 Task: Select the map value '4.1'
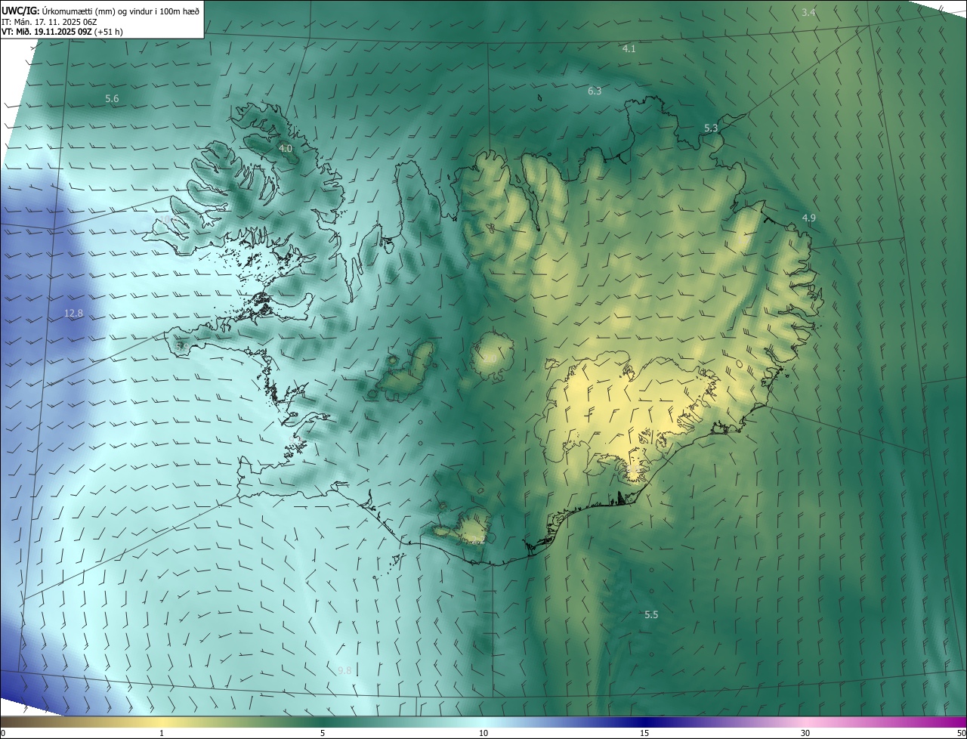pyautogui.click(x=629, y=48)
